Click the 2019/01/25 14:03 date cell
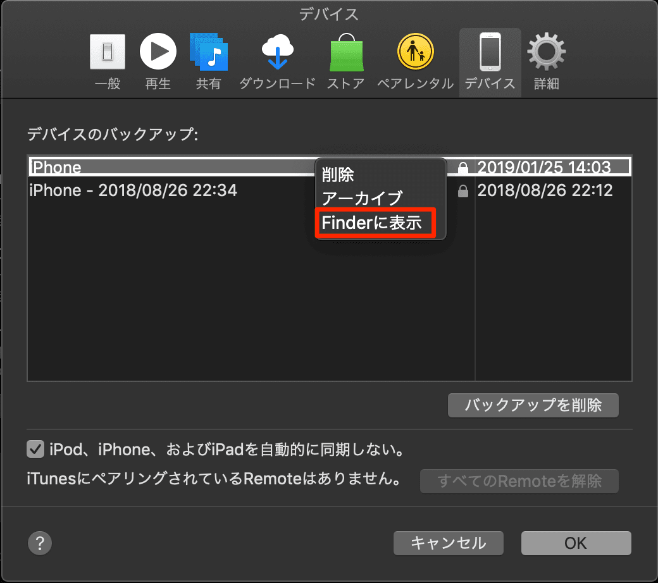This screenshot has width=658, height=583. (x=544, y=168)
